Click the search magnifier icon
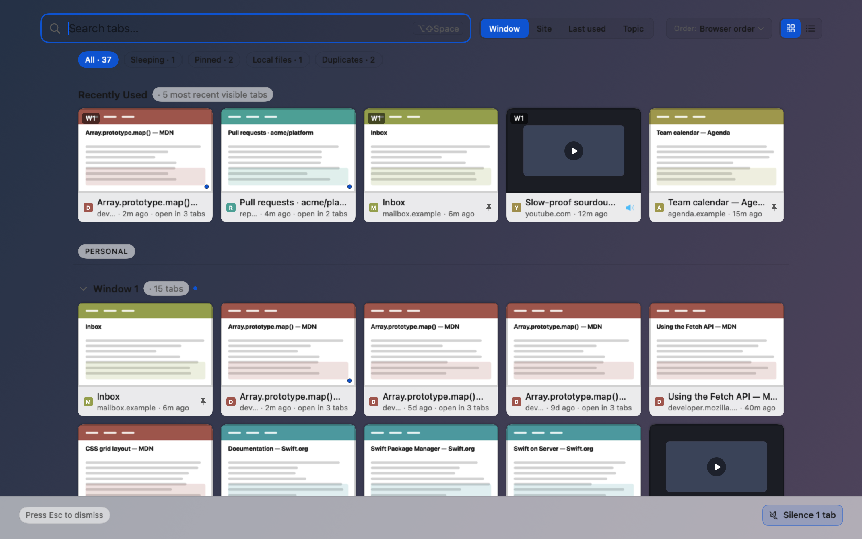Screen dimensions: 862x539 point(55,29)
